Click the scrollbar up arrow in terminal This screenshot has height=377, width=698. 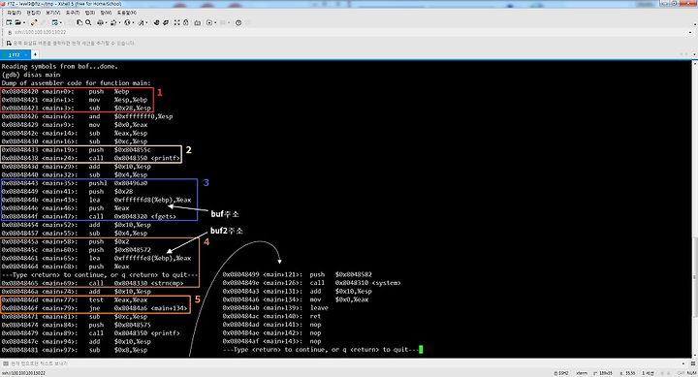click(695, 64)
